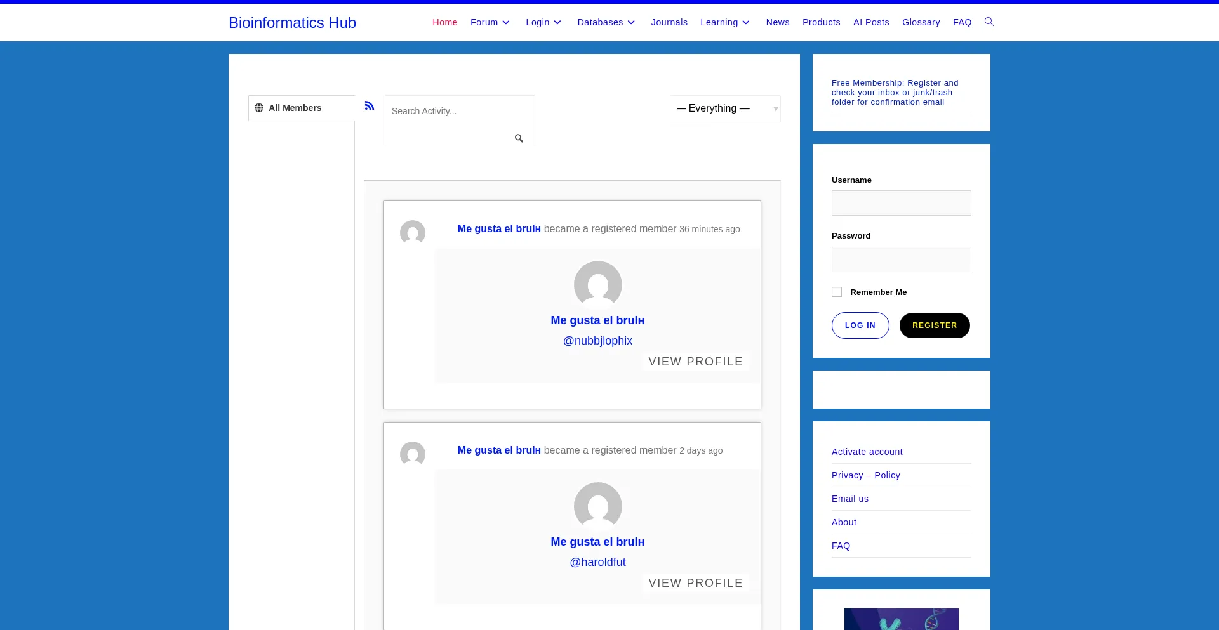
Task: Click the REGISTER button
Action: [x=935, y=325]
